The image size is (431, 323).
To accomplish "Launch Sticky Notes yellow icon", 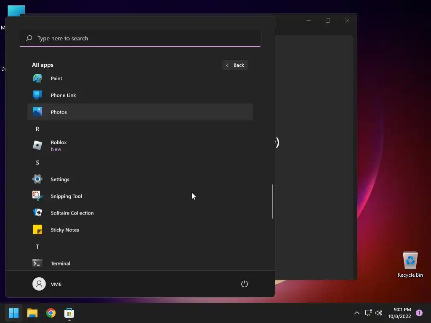I will click(x=37, y=230).
